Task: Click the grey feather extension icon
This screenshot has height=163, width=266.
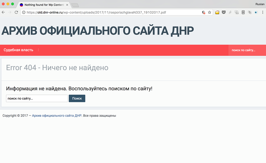Action: pyautogui.click(x=230, y=12)
